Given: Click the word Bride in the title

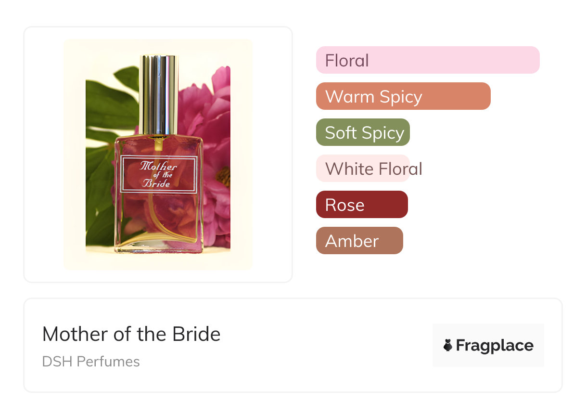Looking at the screenshot, I should pyautogui.click(x=198, y=334).
